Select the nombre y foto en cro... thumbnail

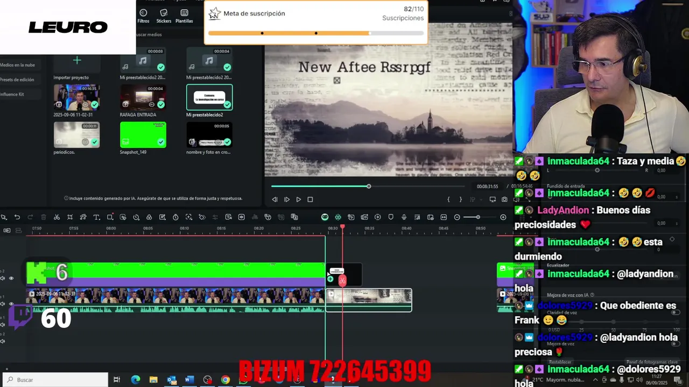209,134
